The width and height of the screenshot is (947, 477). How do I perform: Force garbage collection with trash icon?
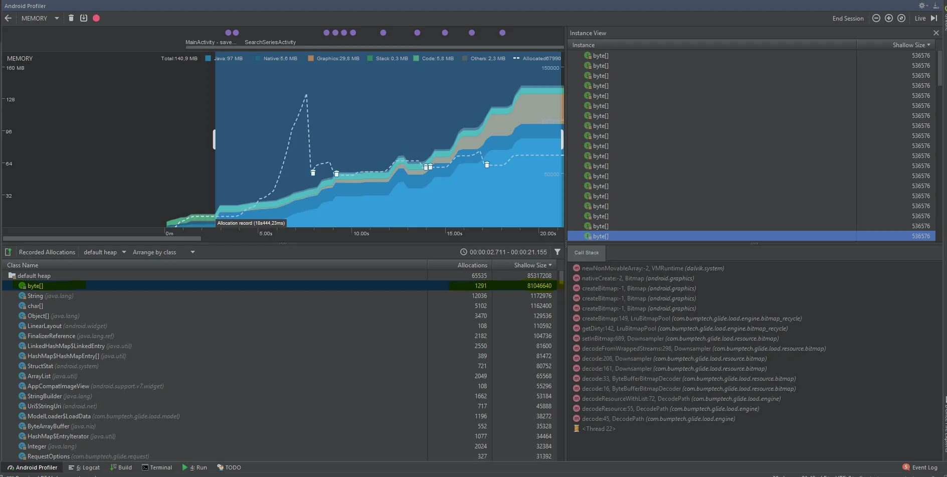point(71,18)
